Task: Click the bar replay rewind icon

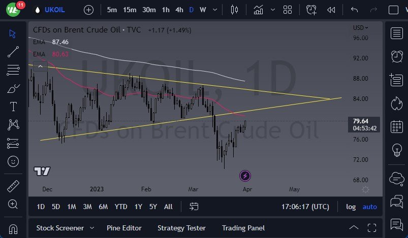Action: point(331,10)
